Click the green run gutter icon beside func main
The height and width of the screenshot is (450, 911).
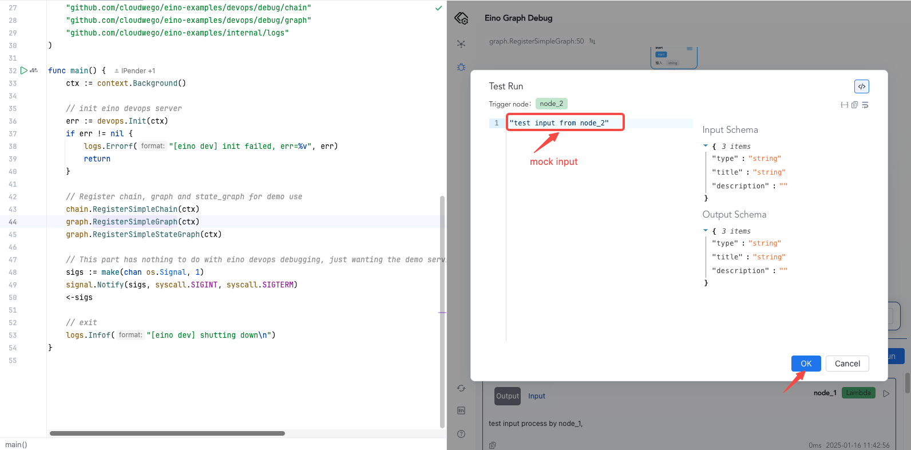tap(24, 70)
